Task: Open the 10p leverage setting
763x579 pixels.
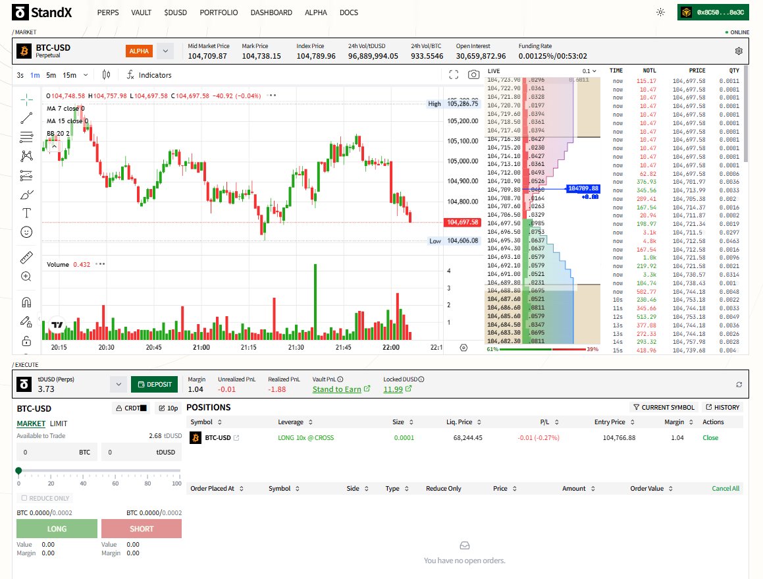Action: point(168,408)
